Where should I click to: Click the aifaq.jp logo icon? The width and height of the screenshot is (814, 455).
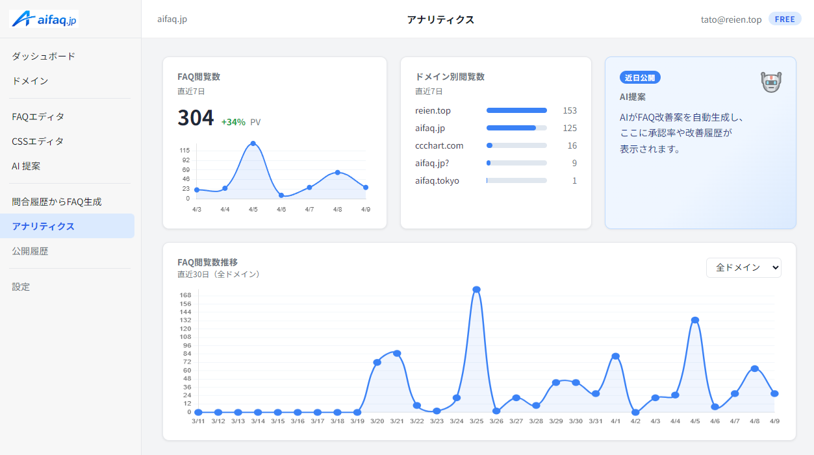(x=23, y=19)
